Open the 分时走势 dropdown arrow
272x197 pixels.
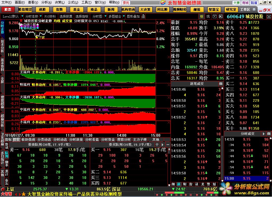(41, 16)
